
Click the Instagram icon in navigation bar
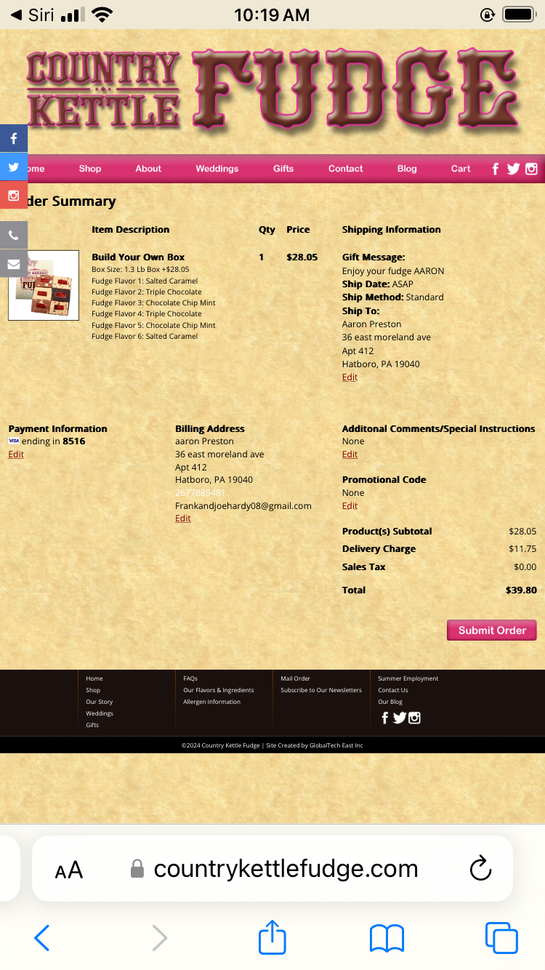point(531,169)
